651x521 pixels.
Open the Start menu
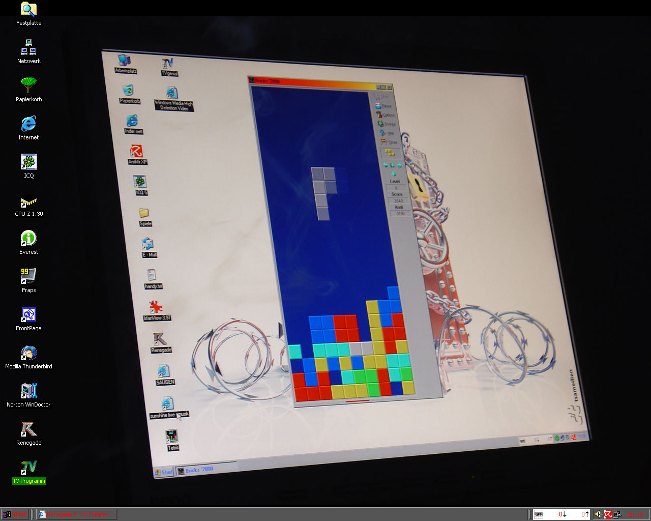(15, 514)
